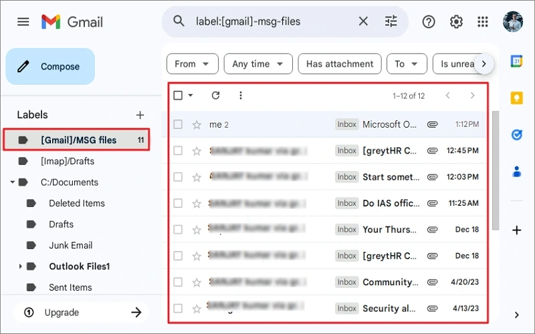Go to newer messages arrow
This screenshot has width=535, height=334.
(447, 96)
